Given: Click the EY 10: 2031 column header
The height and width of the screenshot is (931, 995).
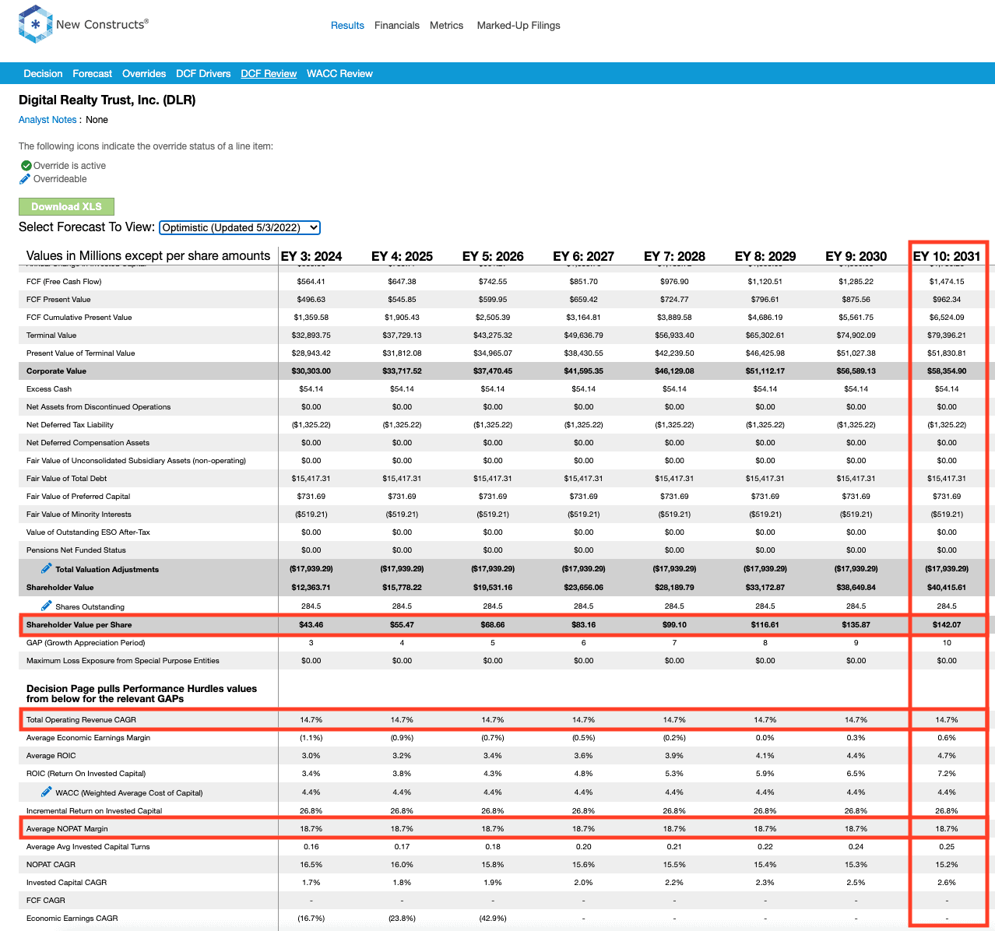Looking at the screenshot, I should pyautogui.click(x=947, y=256).
